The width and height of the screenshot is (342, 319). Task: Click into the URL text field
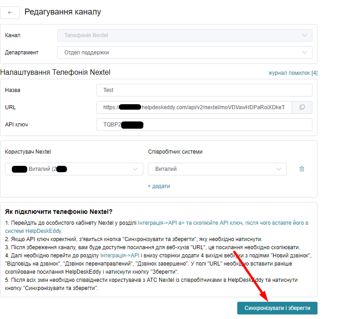click(195, 107)
